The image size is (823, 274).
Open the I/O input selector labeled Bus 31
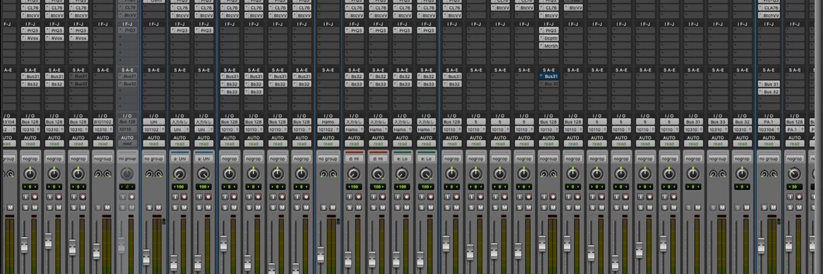693,122
